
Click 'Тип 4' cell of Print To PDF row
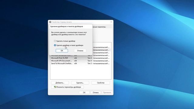tap(98, 58)
